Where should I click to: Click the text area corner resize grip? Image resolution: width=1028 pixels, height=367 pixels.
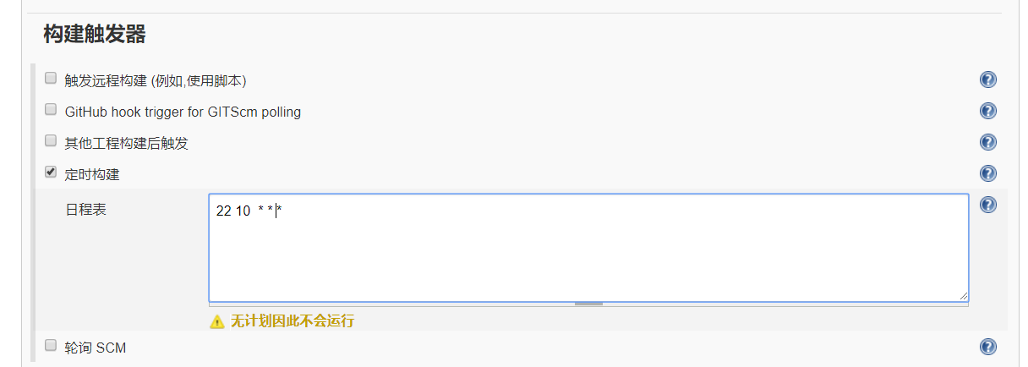[x=964, y=296]
